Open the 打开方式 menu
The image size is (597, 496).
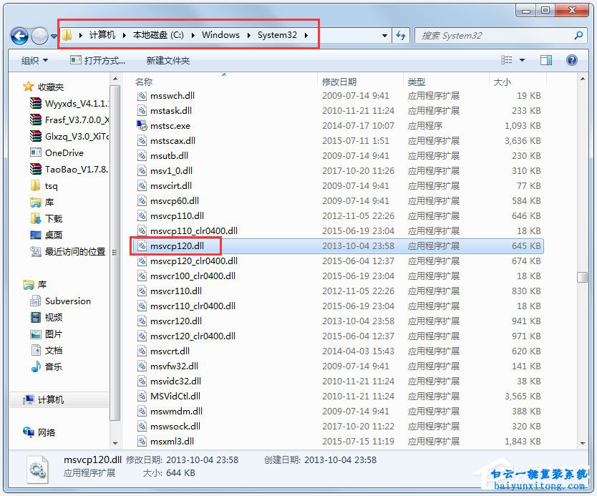[x=99, y=60]
